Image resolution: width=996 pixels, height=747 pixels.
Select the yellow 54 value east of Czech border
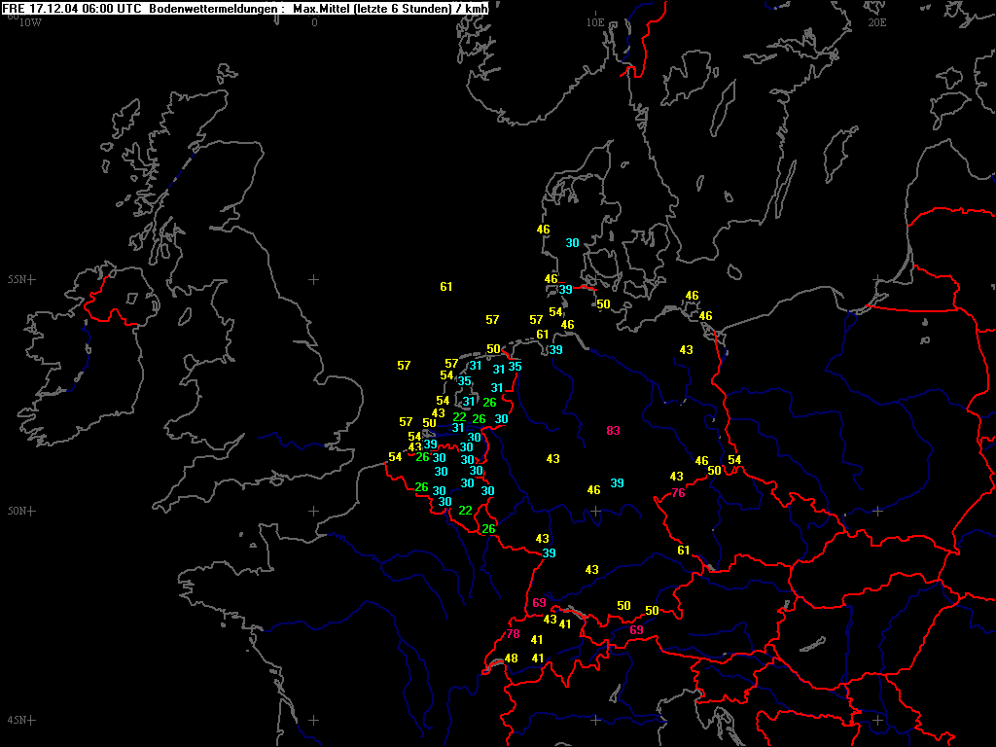[x=734, y=460]
